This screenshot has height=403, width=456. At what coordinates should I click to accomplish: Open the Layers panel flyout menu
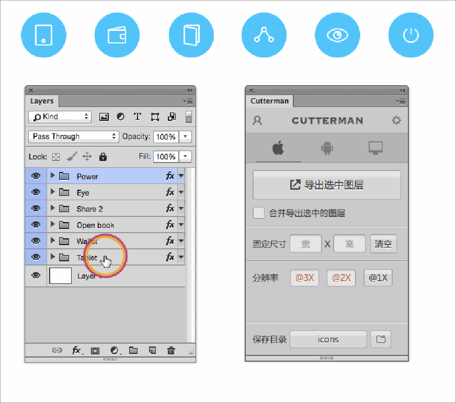(x=189, y=101)
